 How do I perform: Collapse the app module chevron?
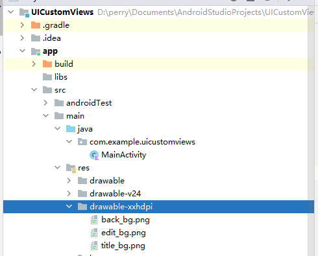pyautogui.click(x=22, y=51)
